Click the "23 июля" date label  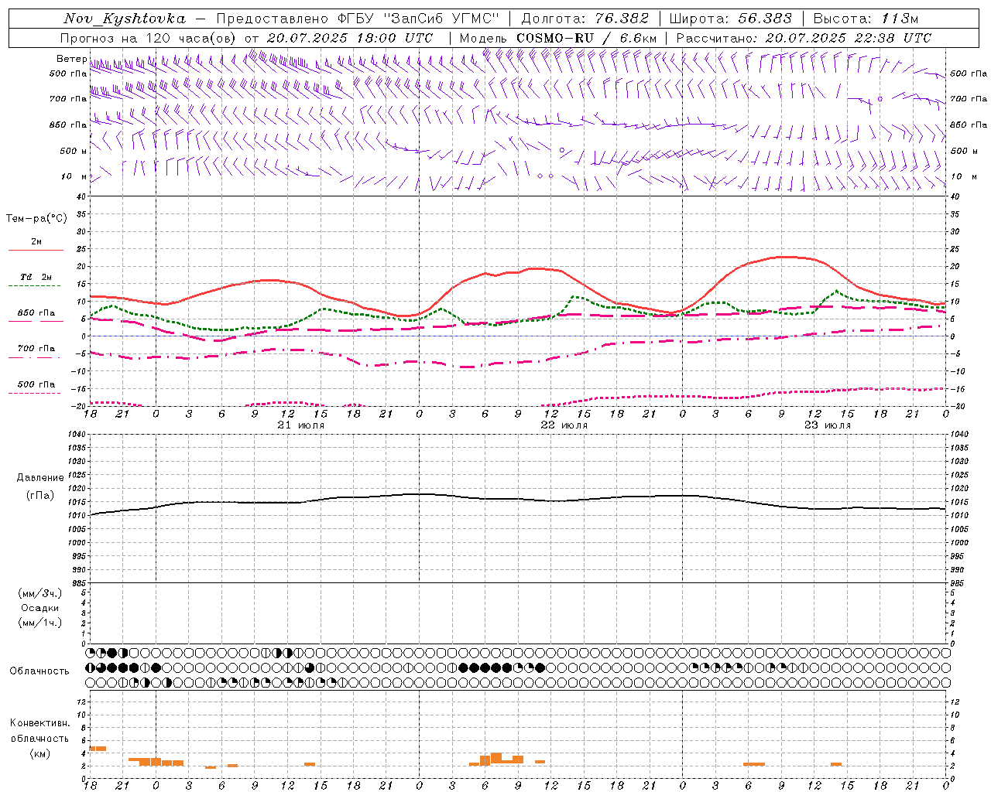pos(828,425)
